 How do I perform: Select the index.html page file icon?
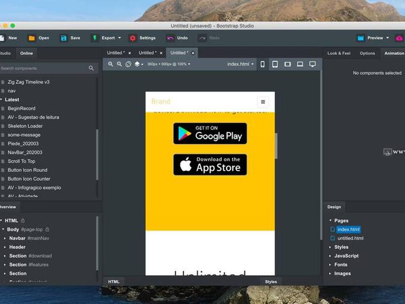click(333, 230)
